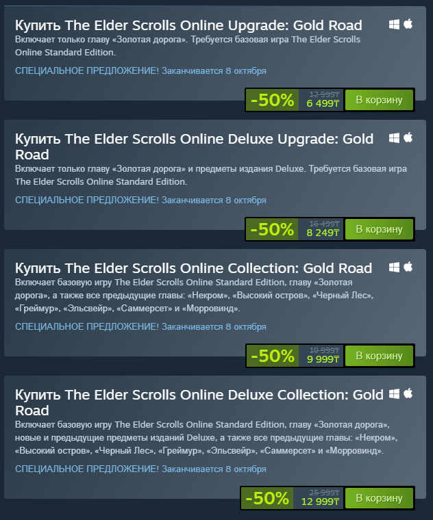Click the -50% badge on the 6 499₸ offer
Image resolution: width=433 pixels, height=520 pixels.
[272, 100]
